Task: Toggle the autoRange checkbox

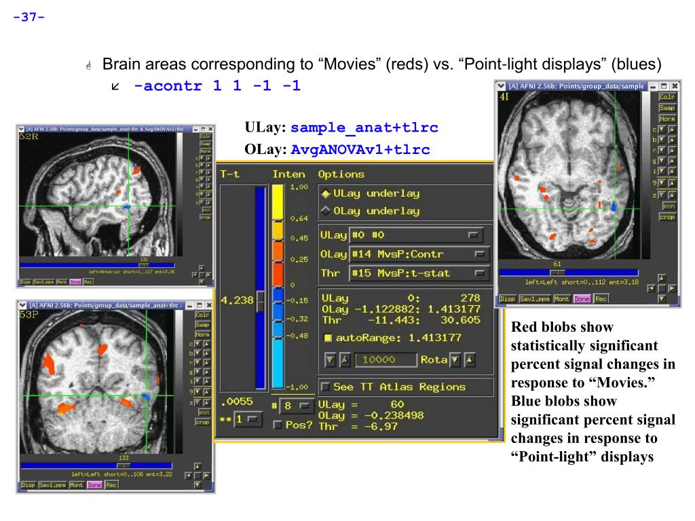Action: (328, 338)
